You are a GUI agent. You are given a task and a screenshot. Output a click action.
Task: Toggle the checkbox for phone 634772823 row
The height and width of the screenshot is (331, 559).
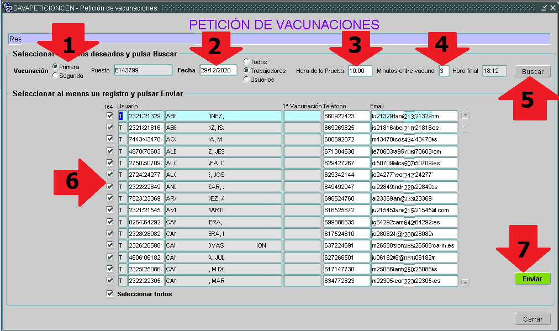(109, 281)
